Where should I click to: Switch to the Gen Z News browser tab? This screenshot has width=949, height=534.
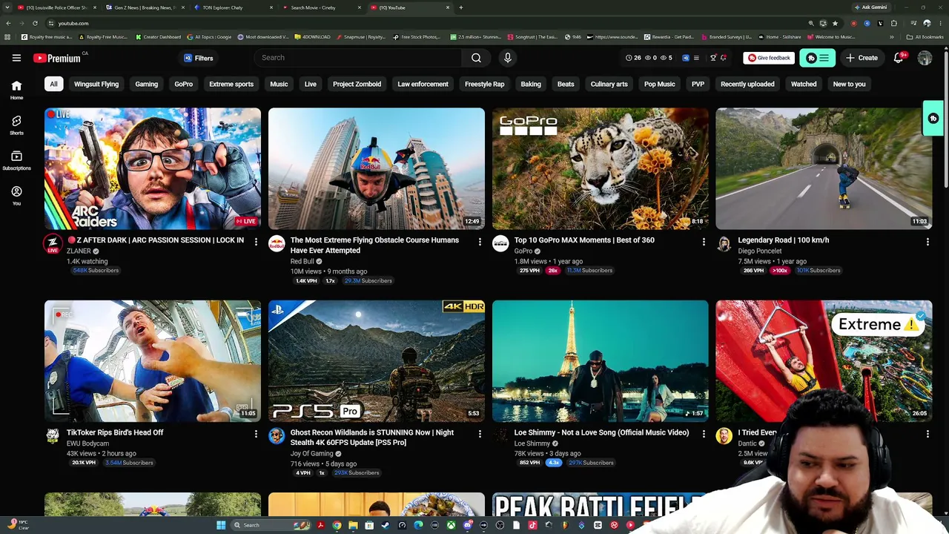(144, 7)
